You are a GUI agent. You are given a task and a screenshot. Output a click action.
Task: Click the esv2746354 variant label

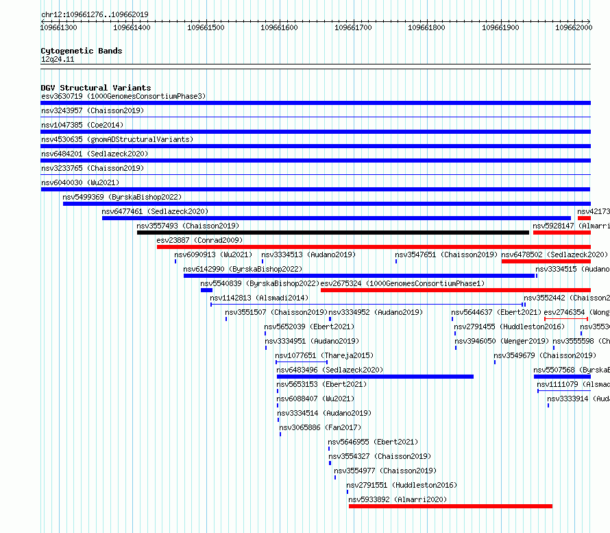[576, 312]
